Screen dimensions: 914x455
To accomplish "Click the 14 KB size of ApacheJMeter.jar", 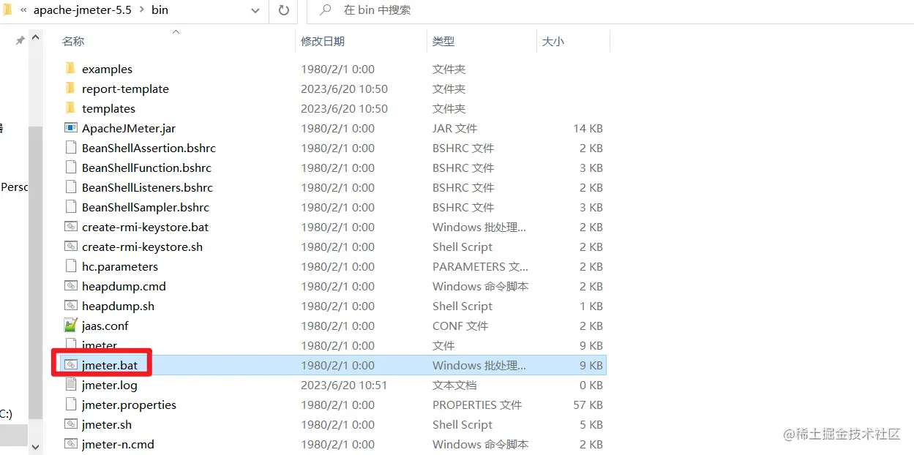I will click(588, 128).
